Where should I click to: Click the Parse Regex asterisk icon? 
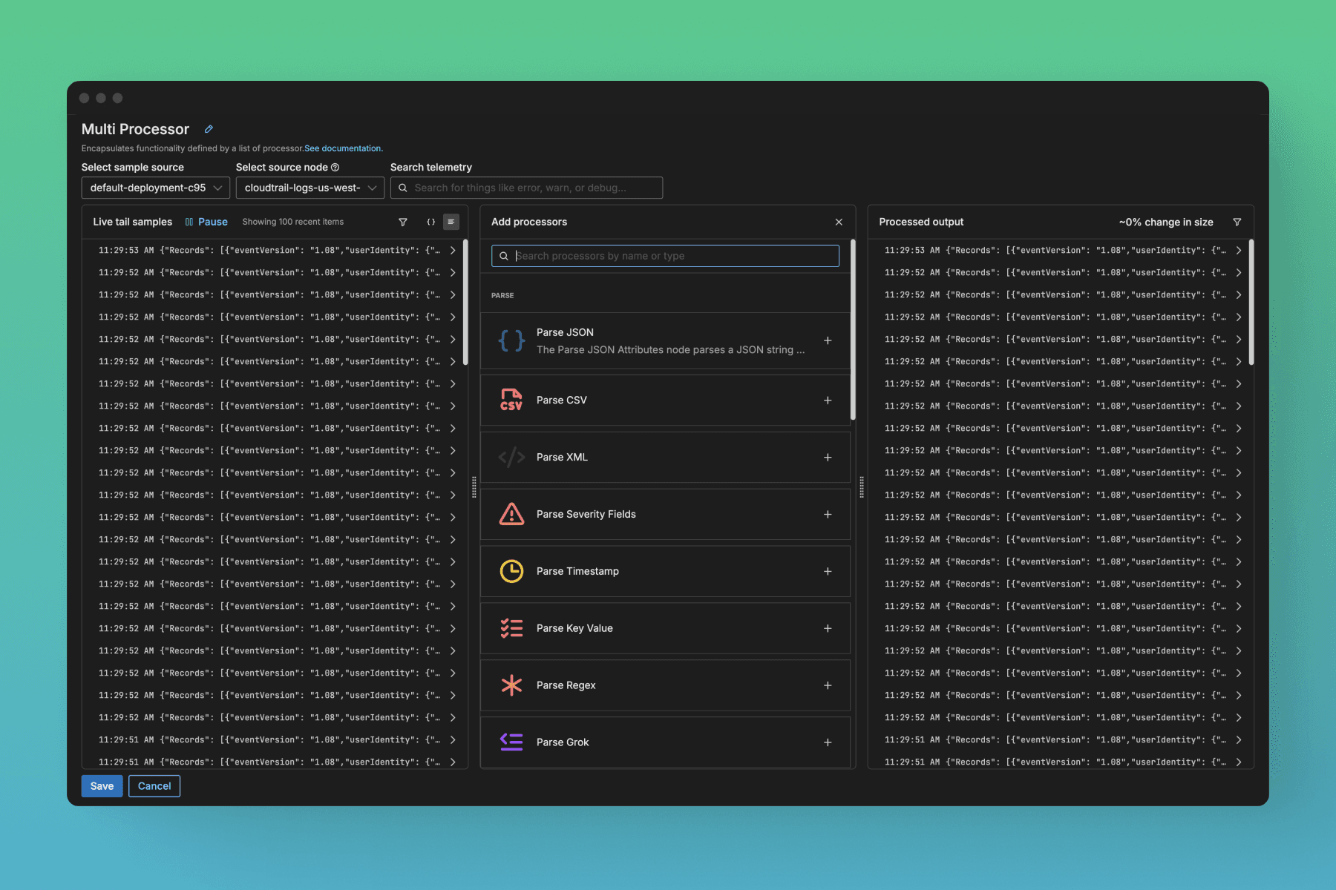(x=511, y=685)
